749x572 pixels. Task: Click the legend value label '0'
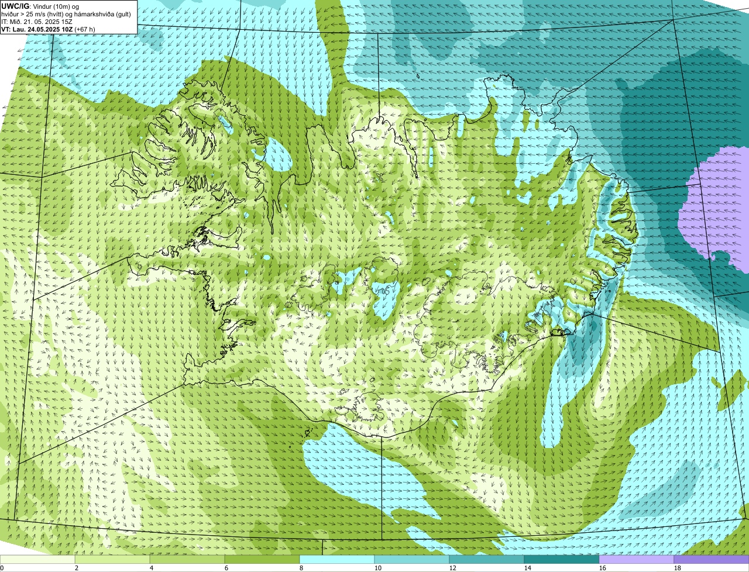point(2,568)
